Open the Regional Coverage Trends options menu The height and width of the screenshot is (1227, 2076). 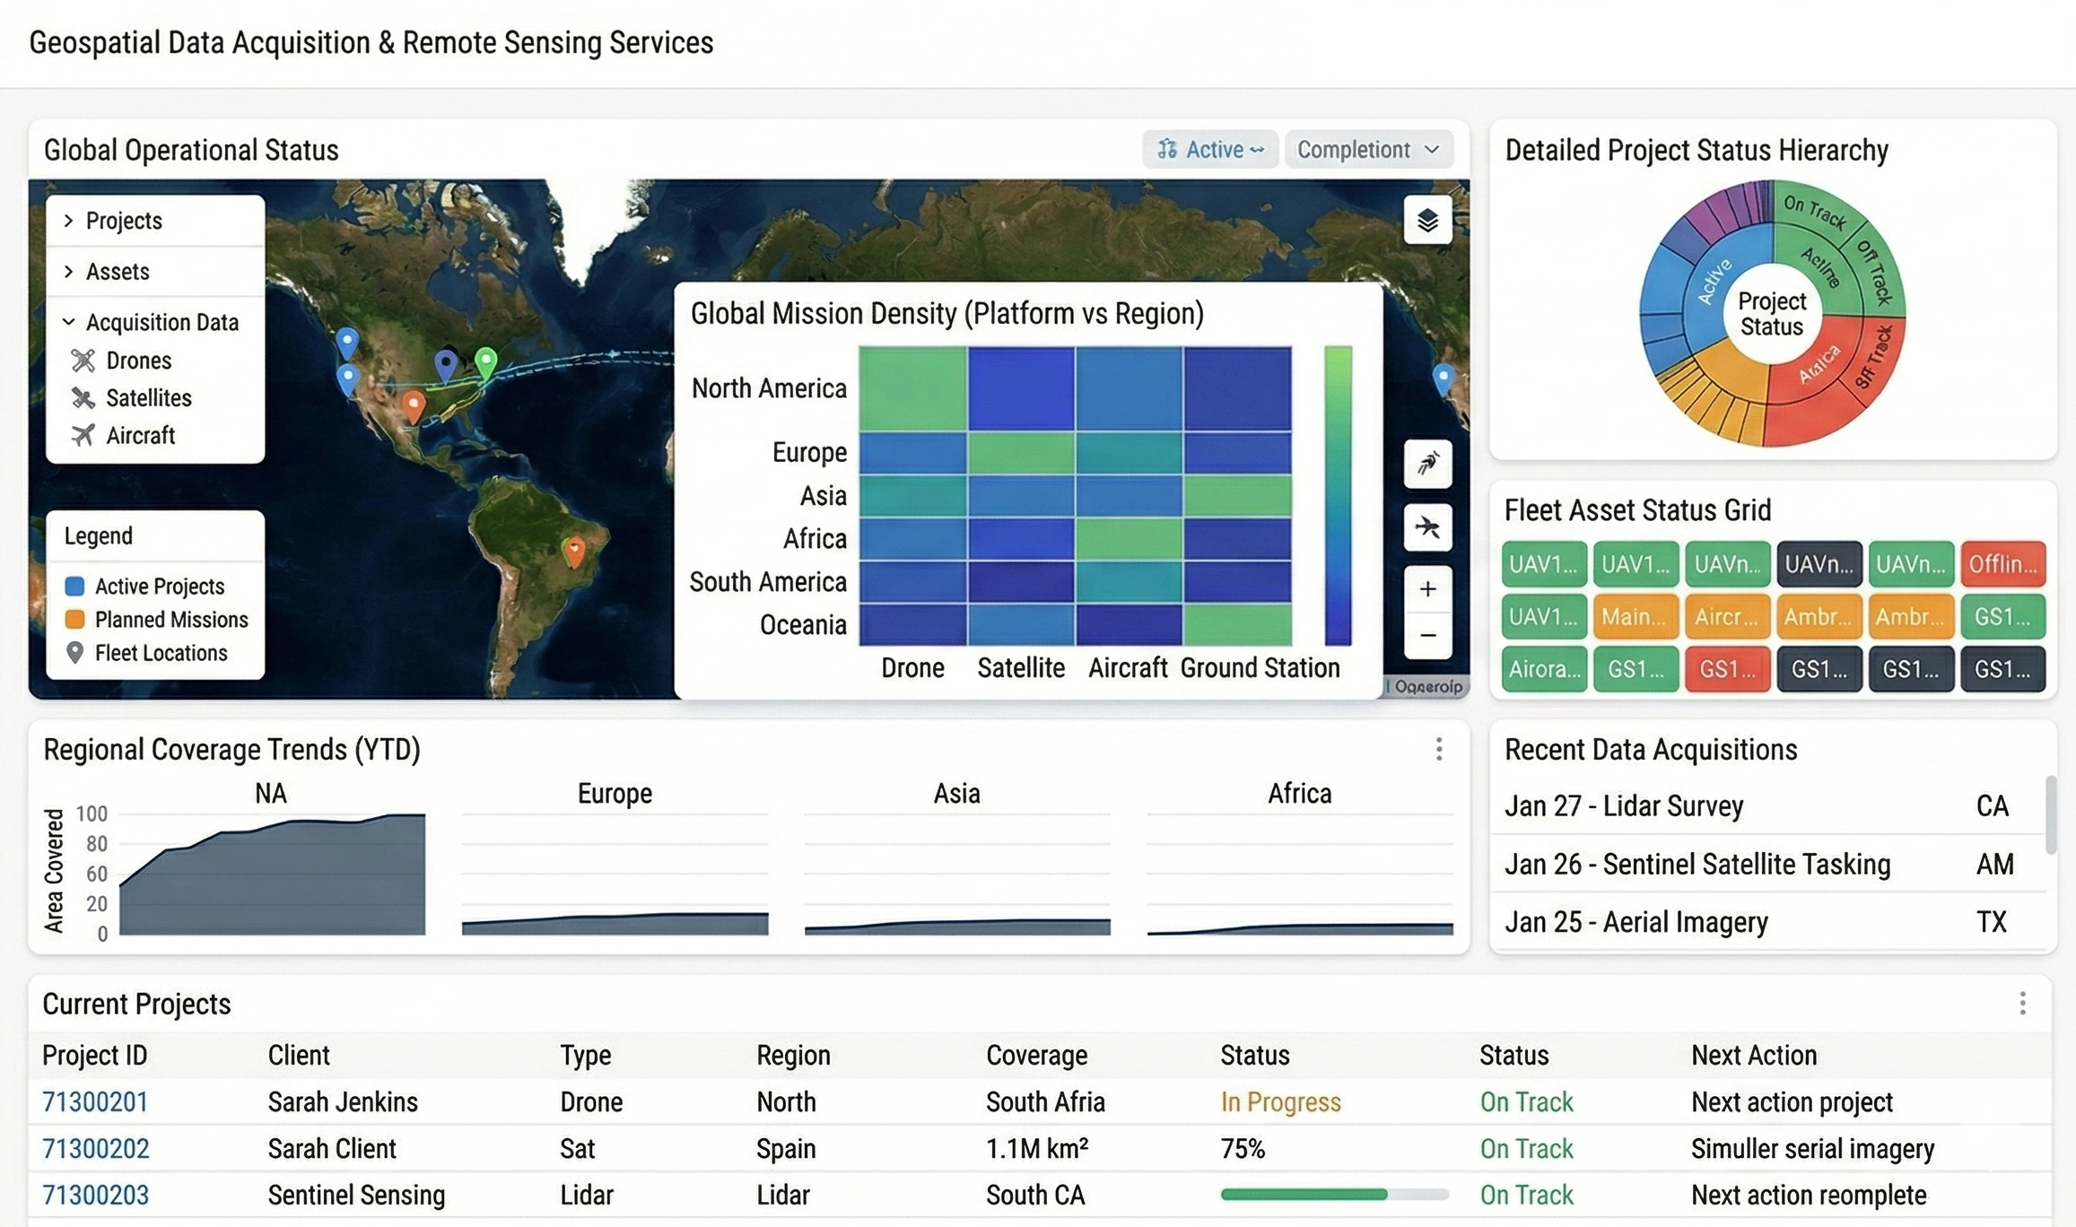click(x=1440, y=749)
